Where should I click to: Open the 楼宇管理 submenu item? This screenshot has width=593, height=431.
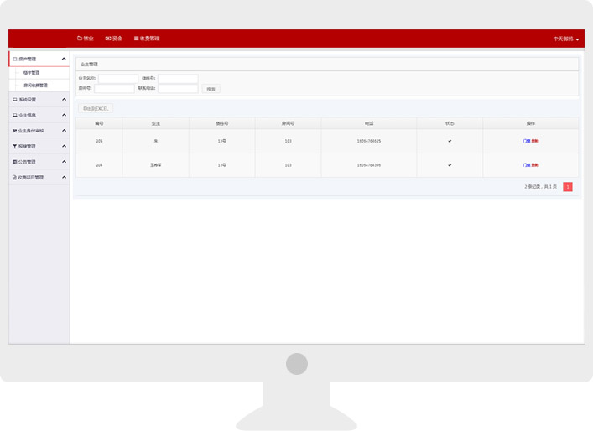(x=31, y=73)
